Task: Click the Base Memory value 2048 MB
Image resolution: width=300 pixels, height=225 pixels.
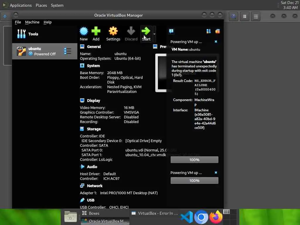Action: pyautogui.click(x=115, y=73)
